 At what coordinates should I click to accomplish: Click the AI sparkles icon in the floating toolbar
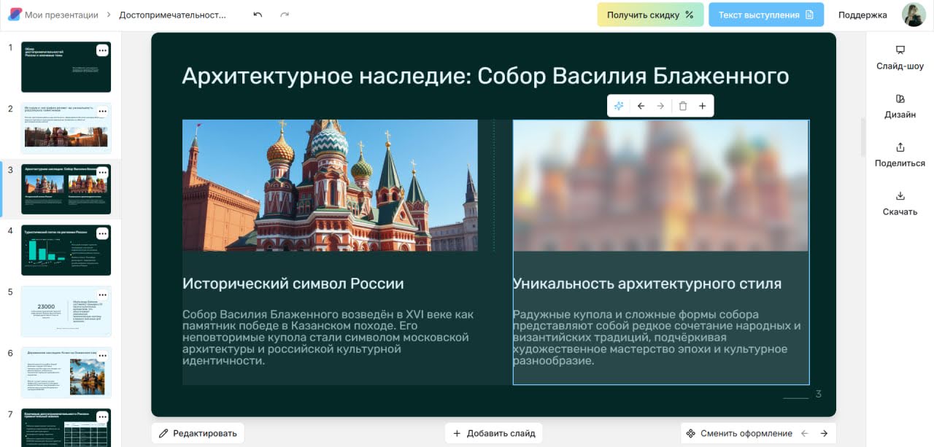coord(619,106)
